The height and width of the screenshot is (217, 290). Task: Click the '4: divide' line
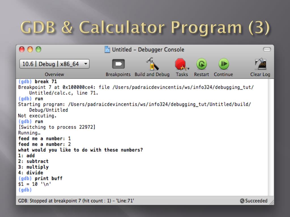[x=31, y=173]
